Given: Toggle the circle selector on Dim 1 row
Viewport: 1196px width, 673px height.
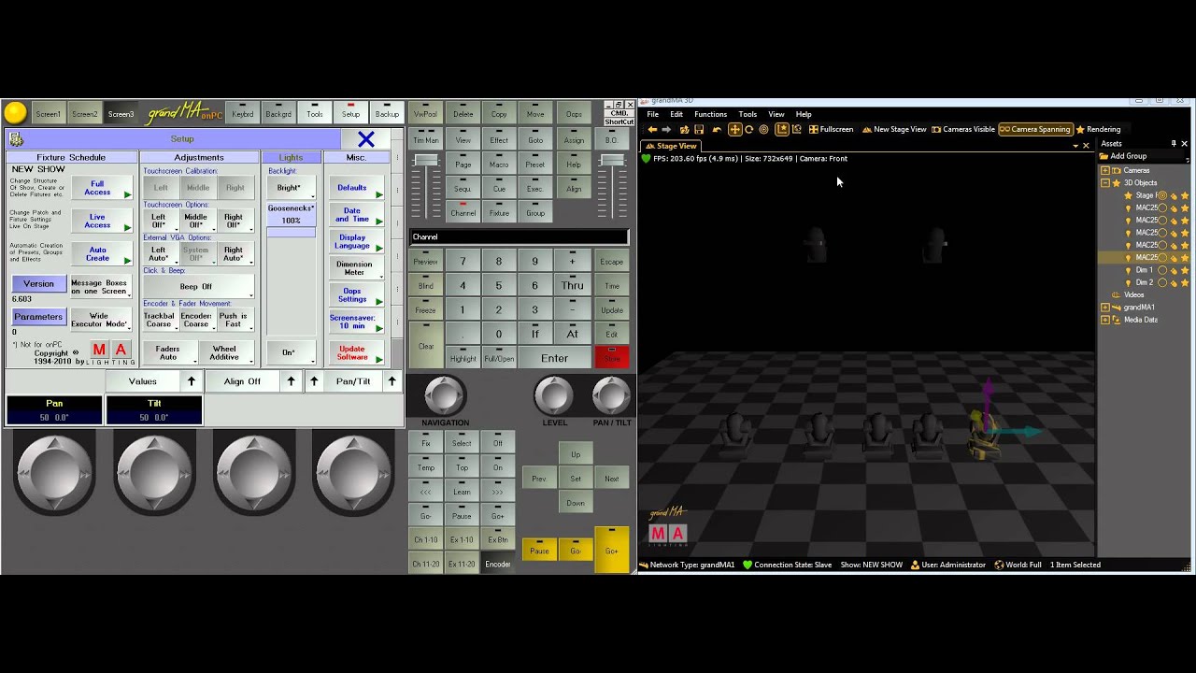Looking at the screenshot, I should tap(1162, 270).
